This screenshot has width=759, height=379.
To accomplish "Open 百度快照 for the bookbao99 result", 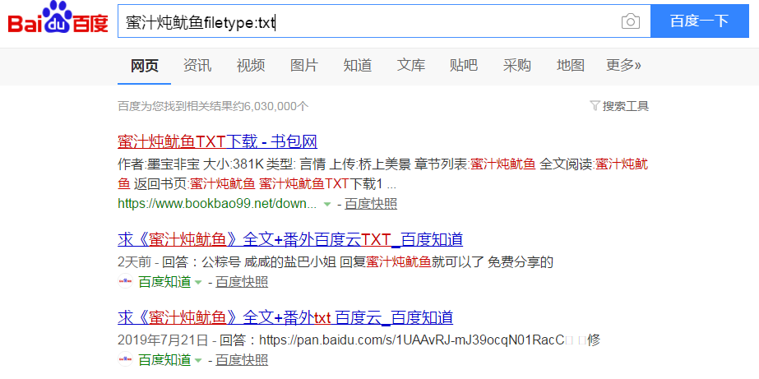I will coord(371,204).
